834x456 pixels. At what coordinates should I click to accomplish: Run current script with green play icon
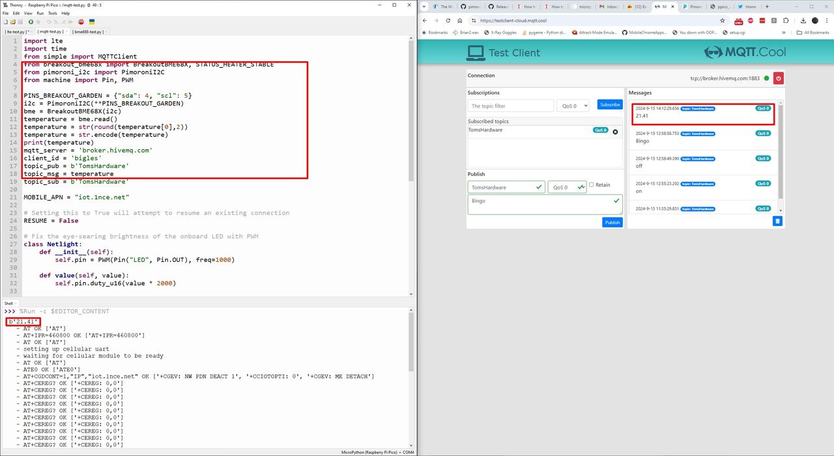[31, 21]
